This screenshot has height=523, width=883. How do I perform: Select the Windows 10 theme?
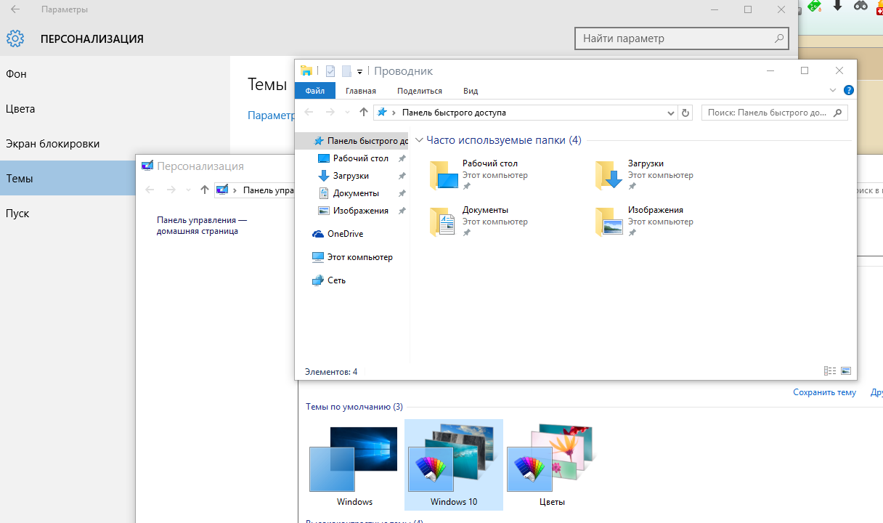pos(453,465)
